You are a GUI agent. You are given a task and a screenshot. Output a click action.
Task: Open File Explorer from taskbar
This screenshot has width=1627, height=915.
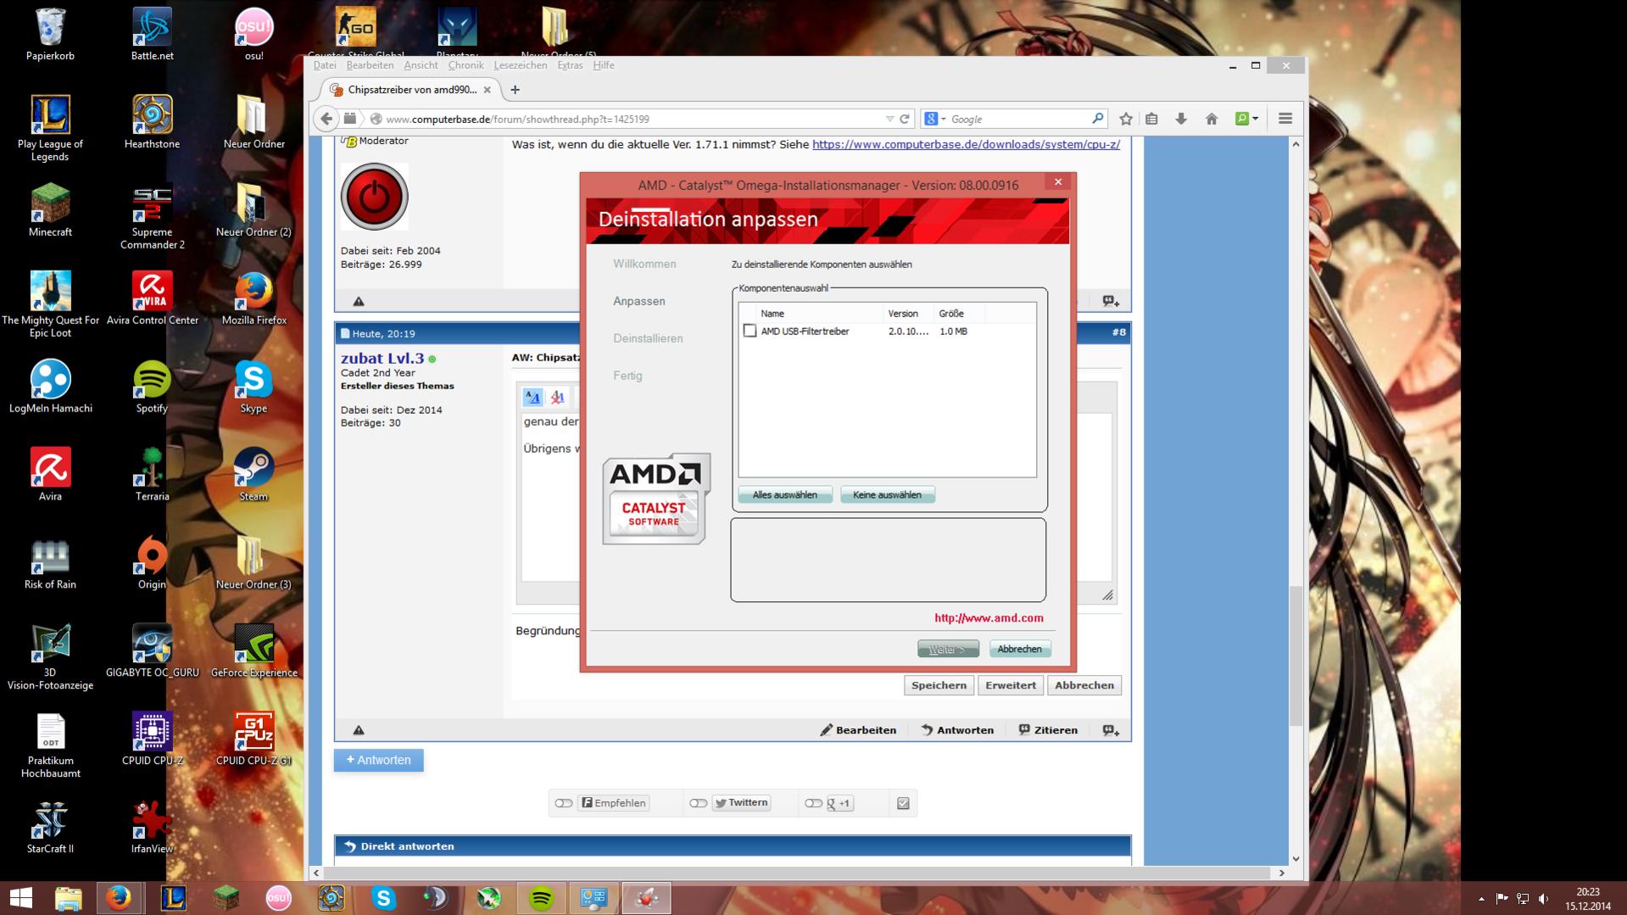tap(68, 898)
